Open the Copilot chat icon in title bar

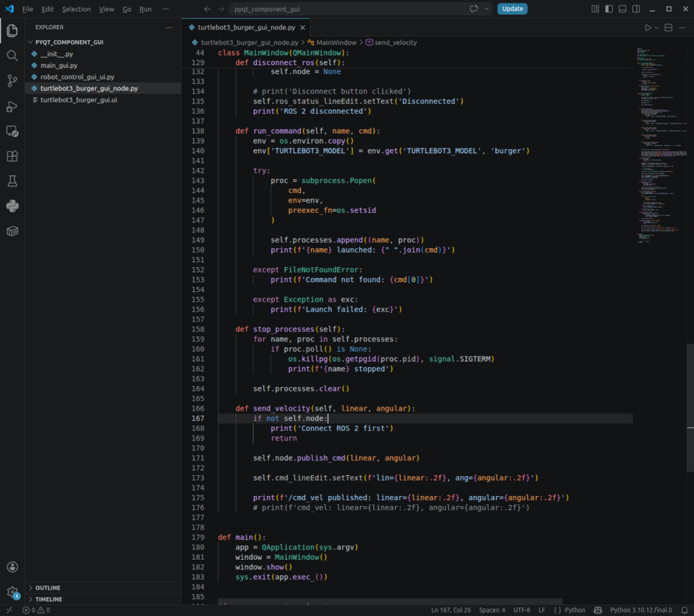tap(474, 9)
